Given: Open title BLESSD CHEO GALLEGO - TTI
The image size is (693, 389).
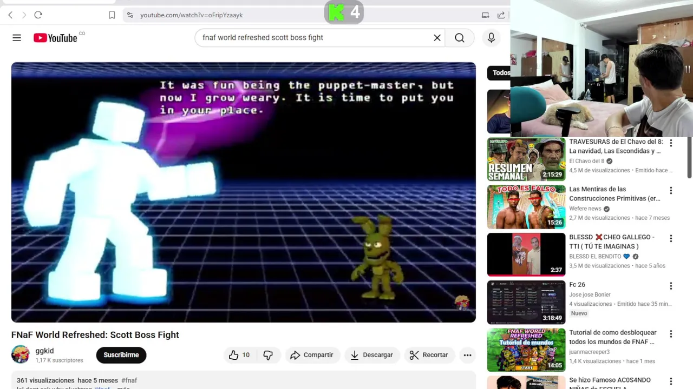Looking at the screenshot, I should (612, 242).
